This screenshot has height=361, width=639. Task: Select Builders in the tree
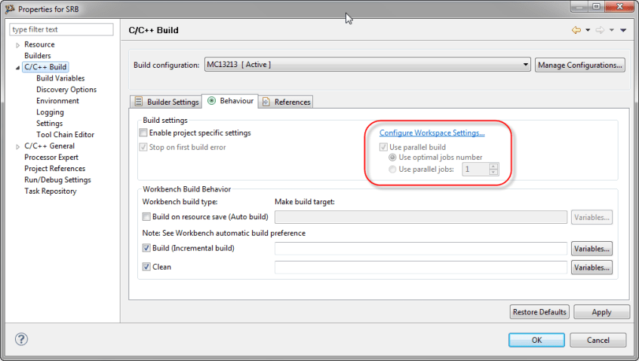click(x=38, y=56)
